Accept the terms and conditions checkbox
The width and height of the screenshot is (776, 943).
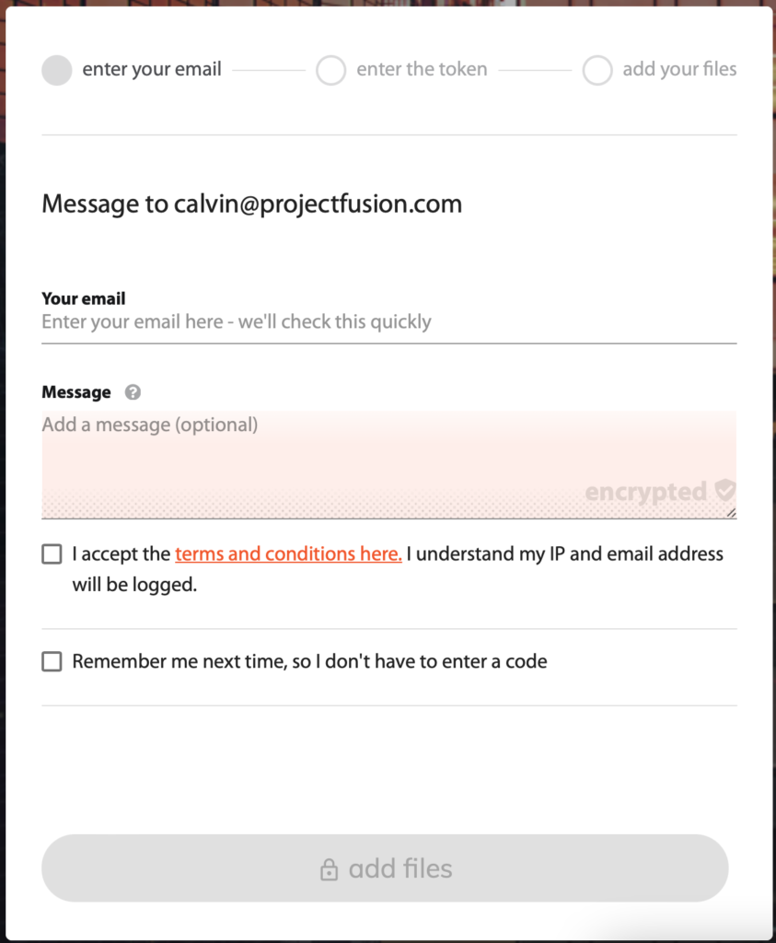pos(52,553)
